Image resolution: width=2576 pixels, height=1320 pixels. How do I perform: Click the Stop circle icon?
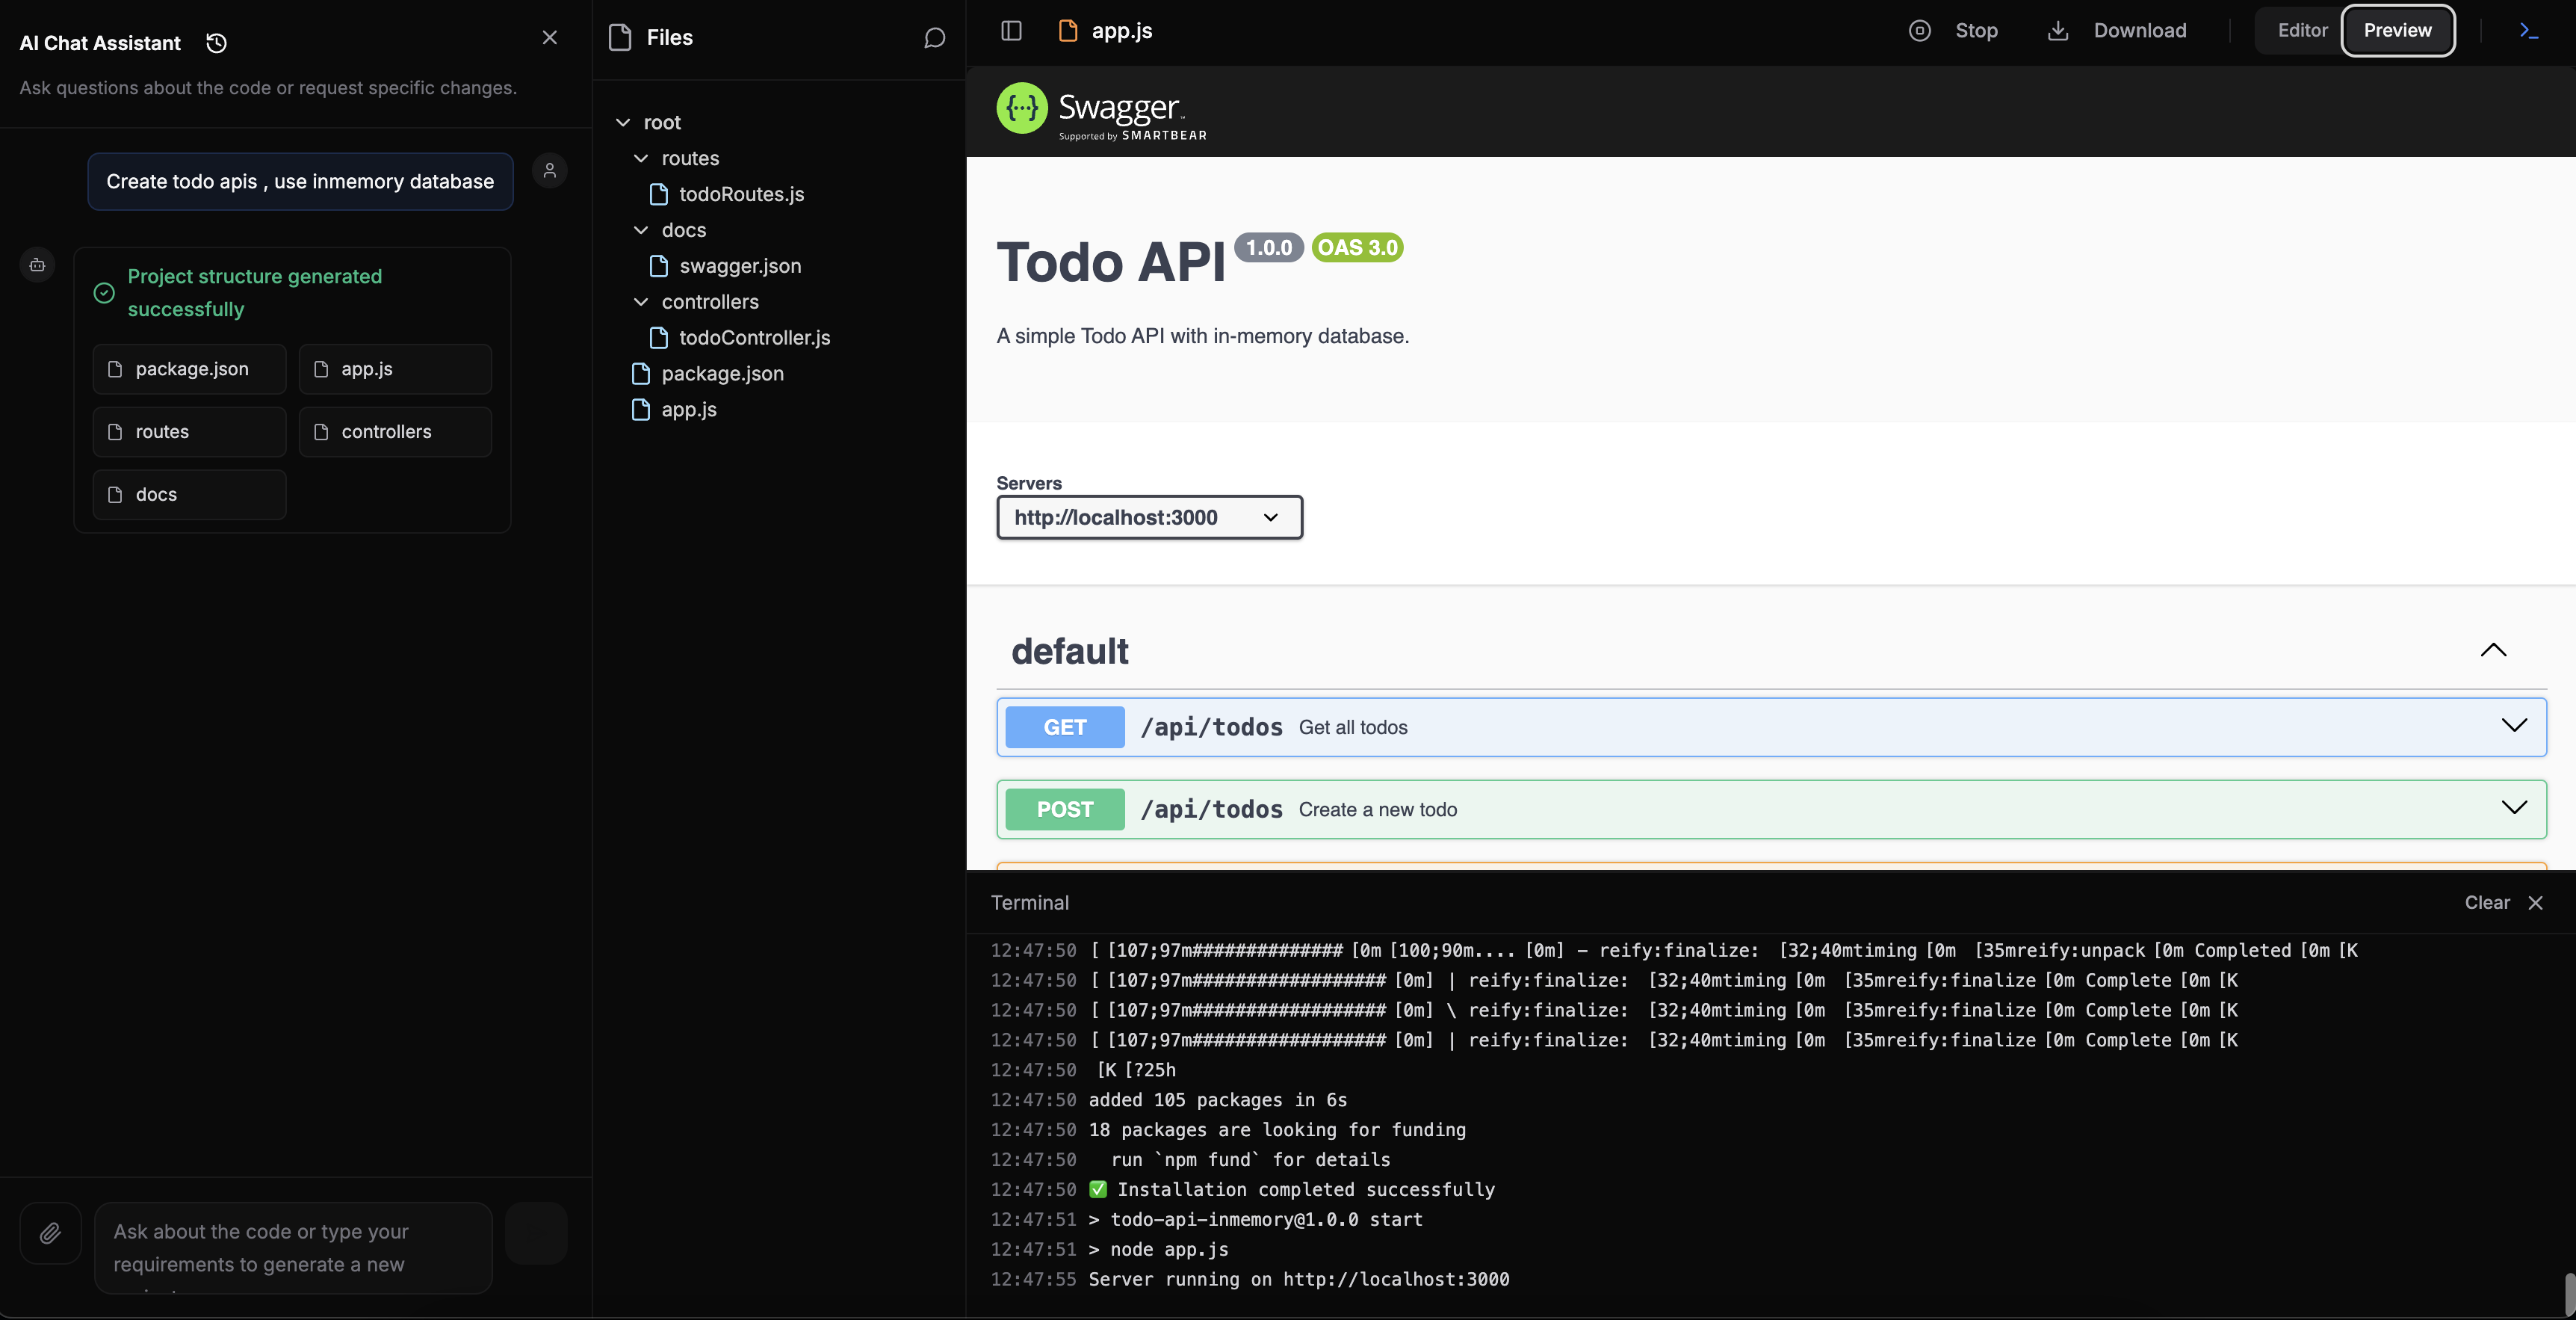(1919, 31)
